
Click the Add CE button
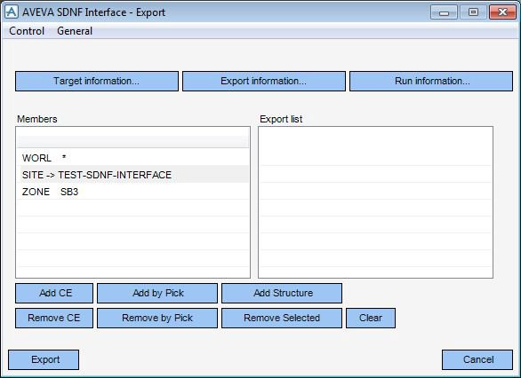[x=54, y=293]
